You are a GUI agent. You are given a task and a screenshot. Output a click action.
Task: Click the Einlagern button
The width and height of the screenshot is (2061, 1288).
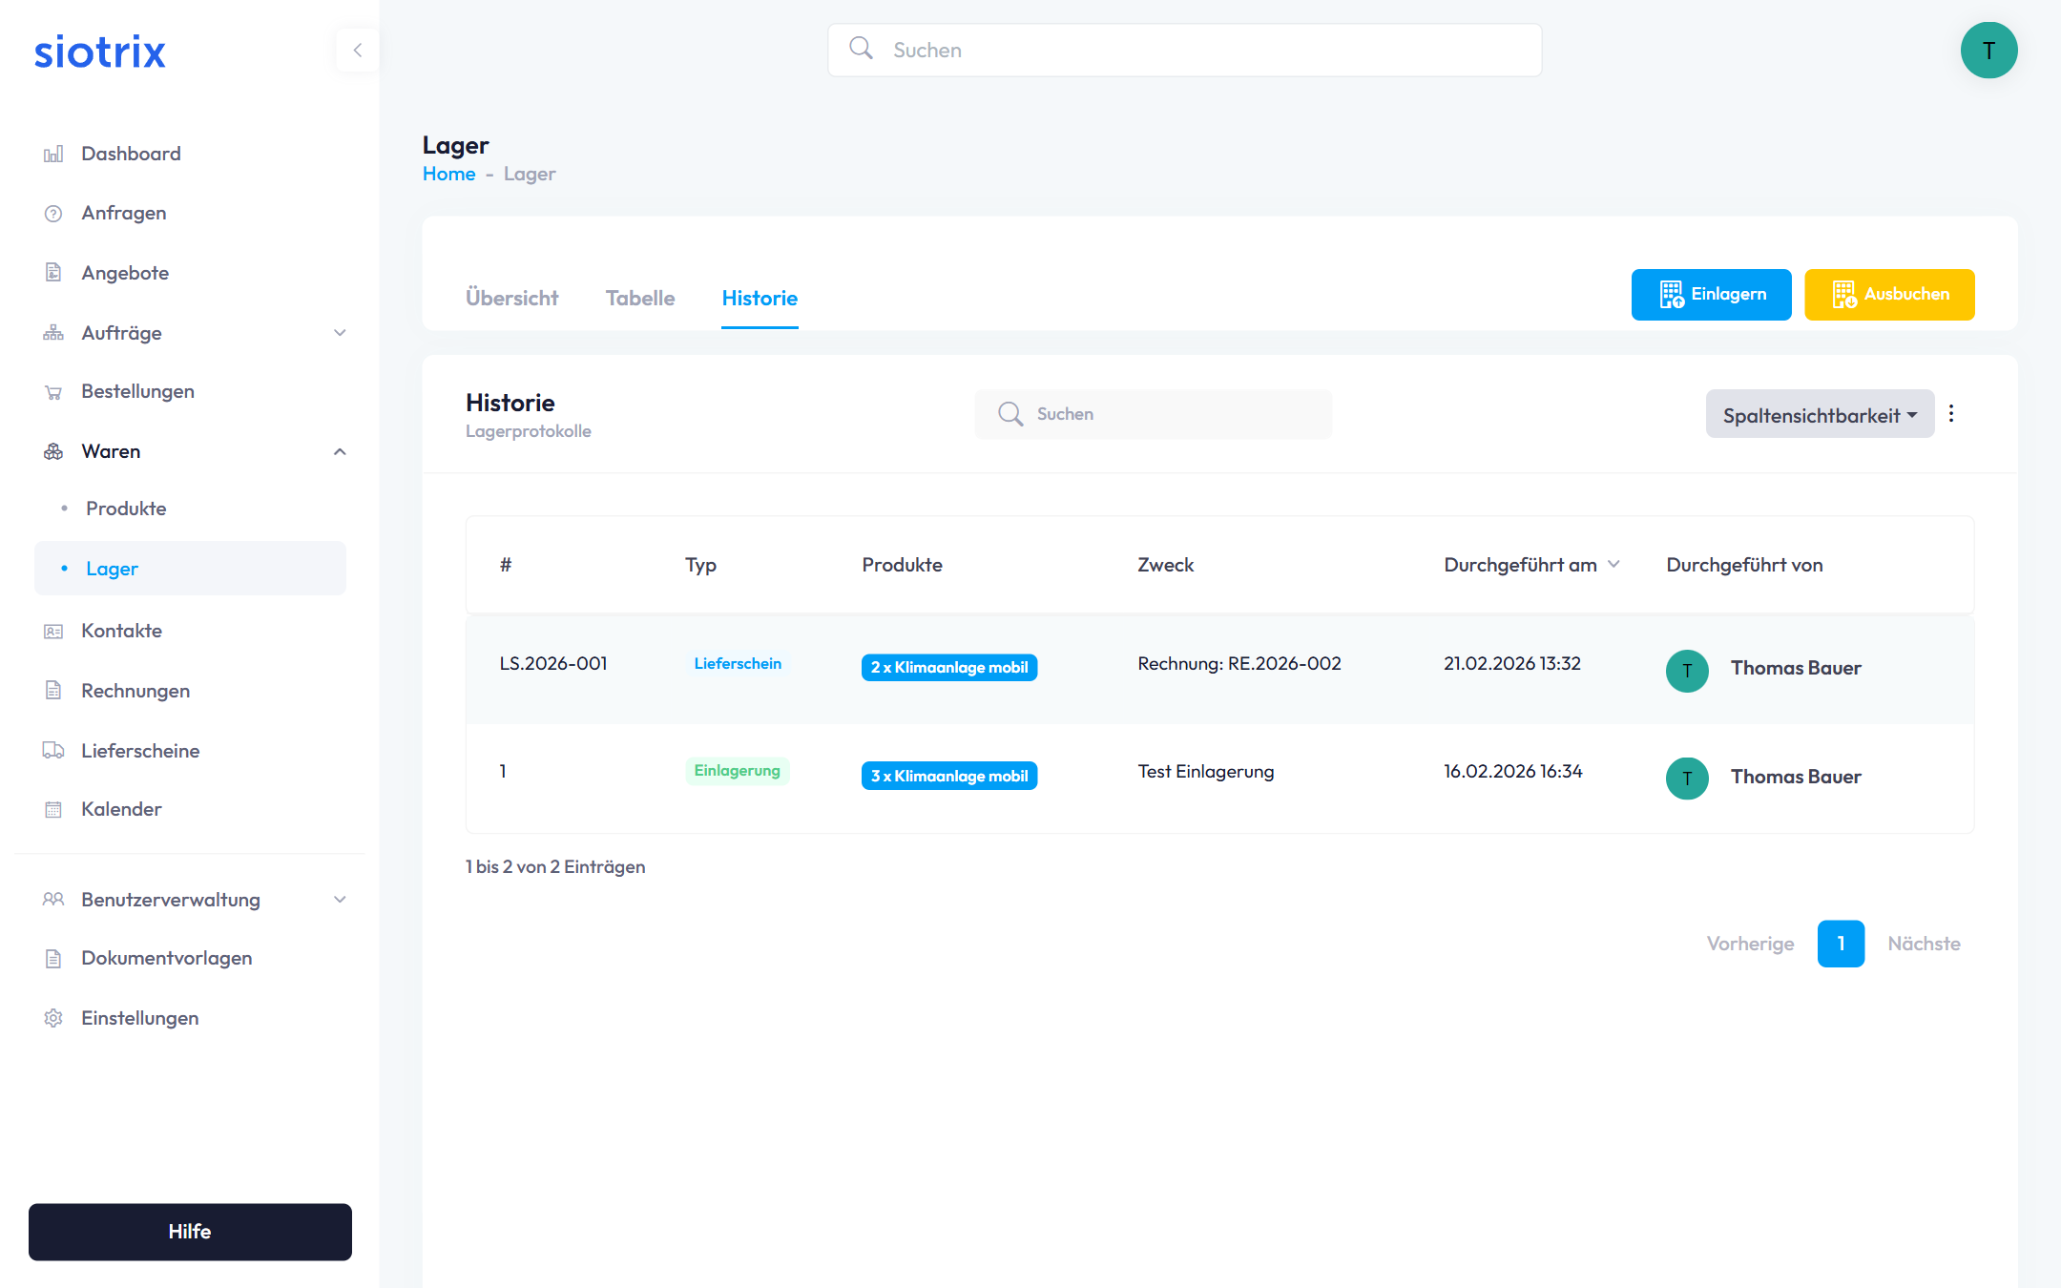click(x=1711, y=295)
